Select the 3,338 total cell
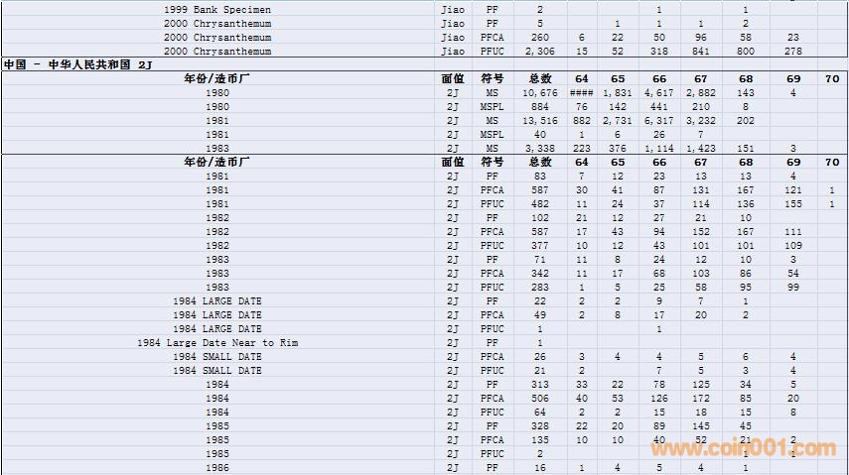This screenshot has height=475, width=849. click(539, 148)
